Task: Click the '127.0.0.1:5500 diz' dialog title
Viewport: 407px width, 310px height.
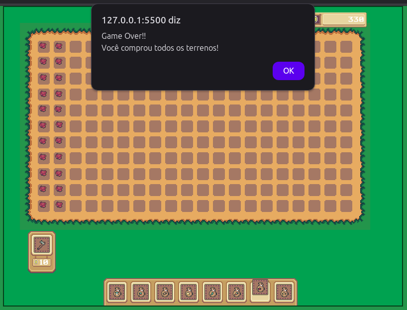Action: tap(141, 20)
